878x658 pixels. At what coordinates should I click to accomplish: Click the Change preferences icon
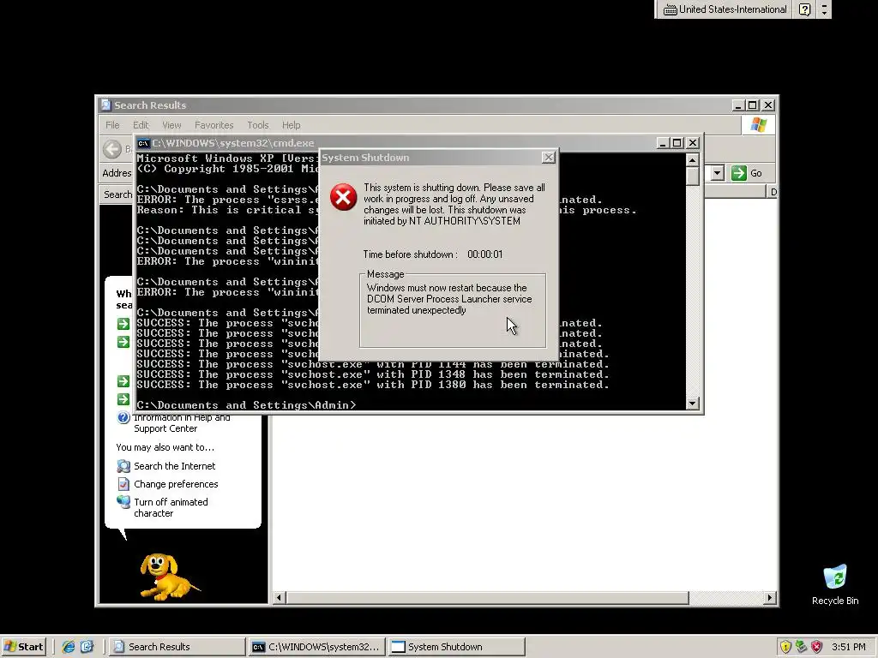123,484
